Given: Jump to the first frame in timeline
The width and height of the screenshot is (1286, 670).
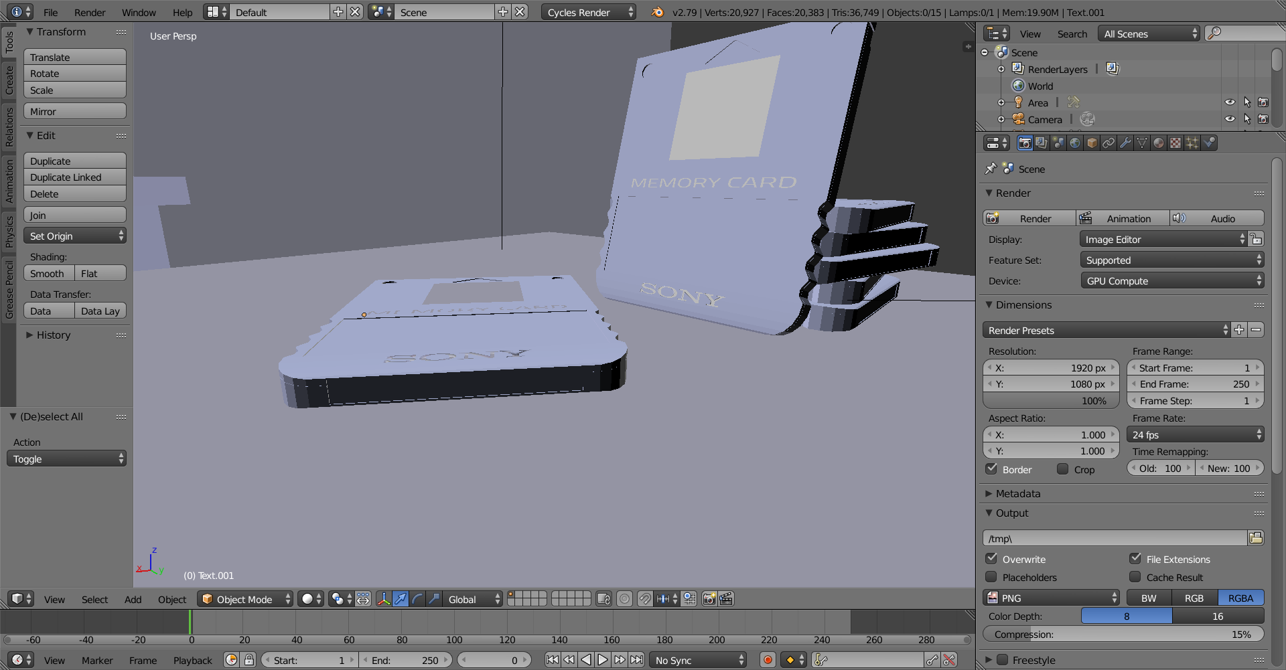Looking at the screenshot, I should (x=553, y=660).
